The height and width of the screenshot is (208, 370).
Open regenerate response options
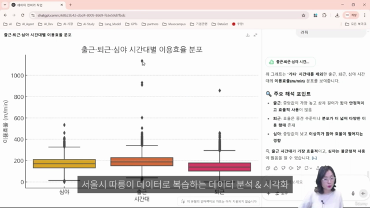[x=308, y=168]
